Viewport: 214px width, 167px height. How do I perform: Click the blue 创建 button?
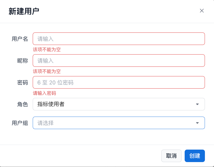pos(195,156)
